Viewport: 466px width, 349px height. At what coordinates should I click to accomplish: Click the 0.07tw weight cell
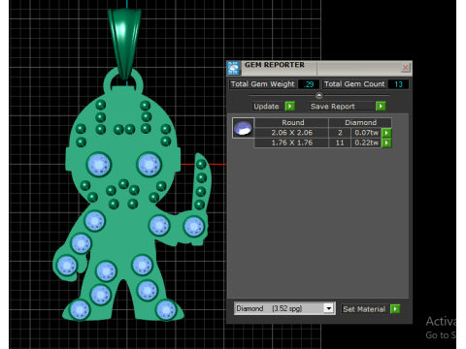[366, 133]
